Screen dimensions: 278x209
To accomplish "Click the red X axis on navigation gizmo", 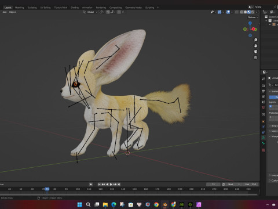I will tap(254, 29).
